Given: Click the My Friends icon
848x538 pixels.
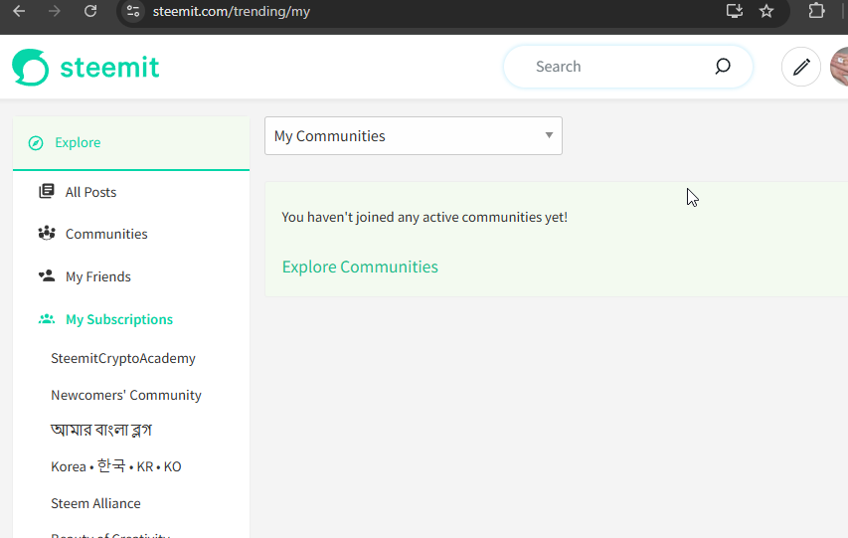Looking at the screenshot, I should click(47, 275).
